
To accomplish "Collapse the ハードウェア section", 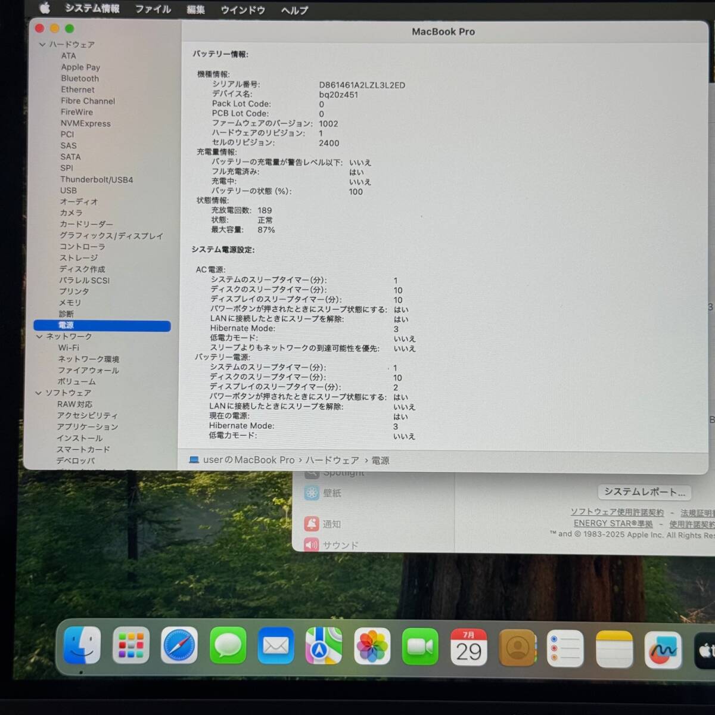I will [42, 45].
